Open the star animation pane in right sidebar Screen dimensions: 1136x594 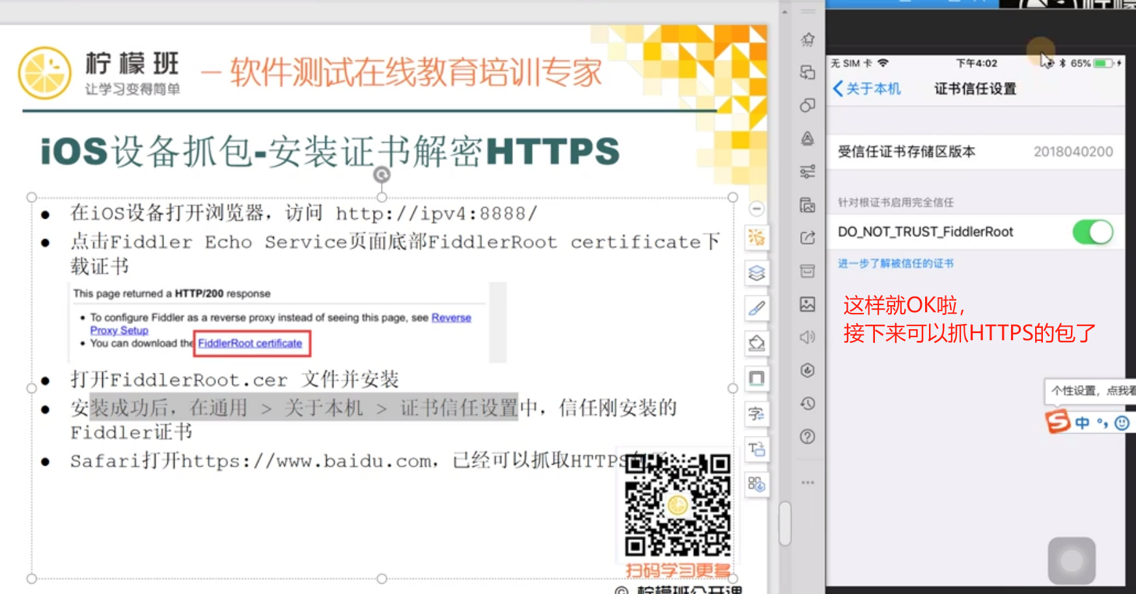(x=808, y=40)
